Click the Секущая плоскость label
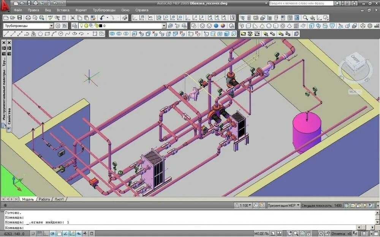This screenshot has width=380, height=237. 318,205
